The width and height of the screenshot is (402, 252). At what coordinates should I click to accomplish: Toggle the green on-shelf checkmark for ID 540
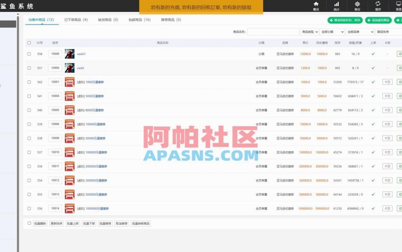click(x=373, y=110)
